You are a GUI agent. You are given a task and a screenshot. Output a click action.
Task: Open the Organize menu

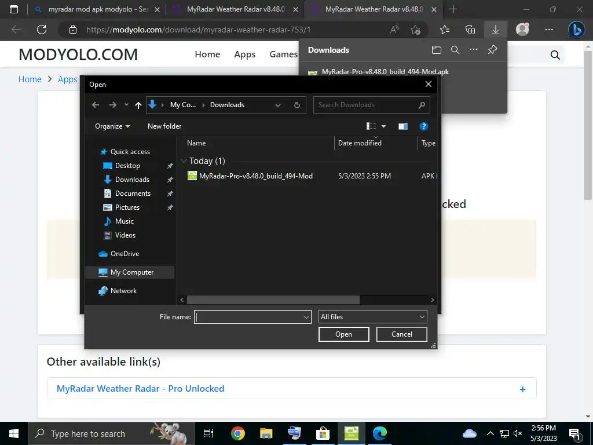click(x=112, y=126)
